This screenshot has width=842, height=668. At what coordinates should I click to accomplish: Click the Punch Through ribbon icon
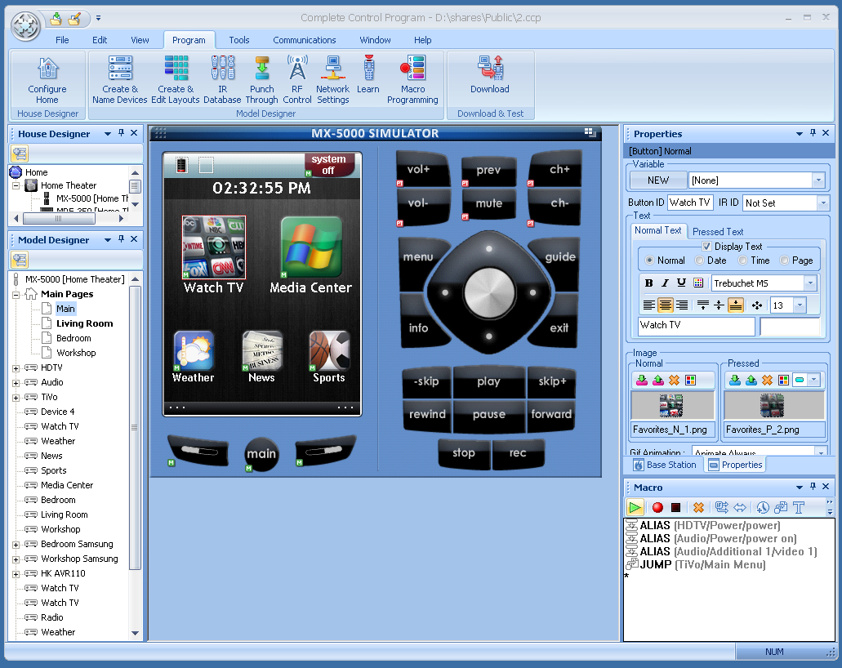tap(262, 79)
